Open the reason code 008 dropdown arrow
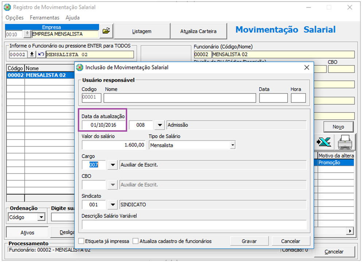Image resolution: width=362 pixels, height=262 pixels. [x=160, y=125]
